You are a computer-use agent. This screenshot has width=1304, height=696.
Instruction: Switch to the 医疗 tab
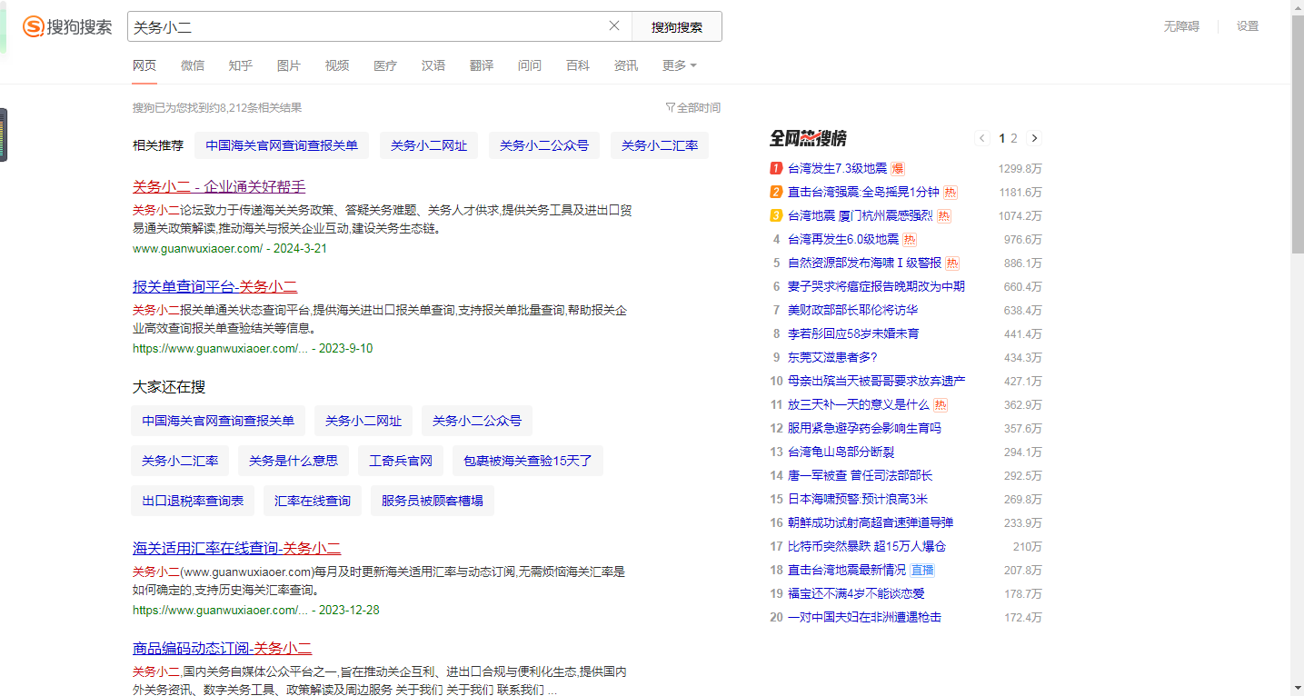click(x=385, y=65)
